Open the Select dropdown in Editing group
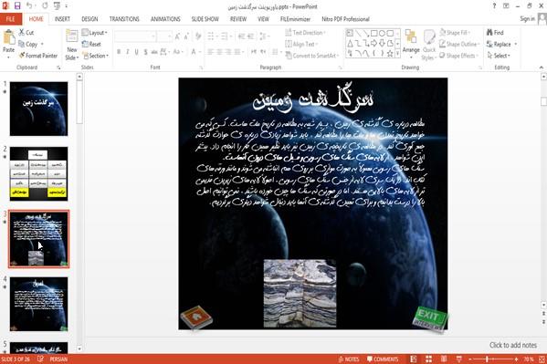Image resolution: width=547 pixels, height=364 pixels. (x=499, y=56)
